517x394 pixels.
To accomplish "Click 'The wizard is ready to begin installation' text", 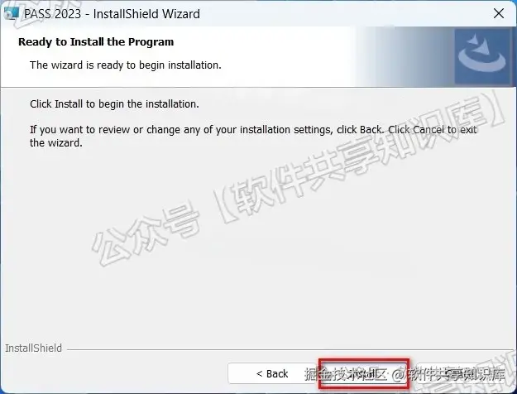I will pos(125,65).
